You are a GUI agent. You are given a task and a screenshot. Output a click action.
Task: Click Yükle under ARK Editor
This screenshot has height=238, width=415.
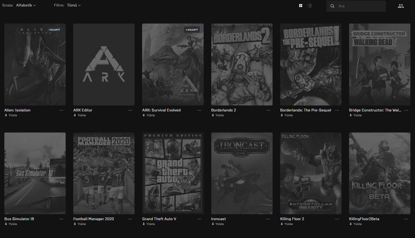(80, 115)
